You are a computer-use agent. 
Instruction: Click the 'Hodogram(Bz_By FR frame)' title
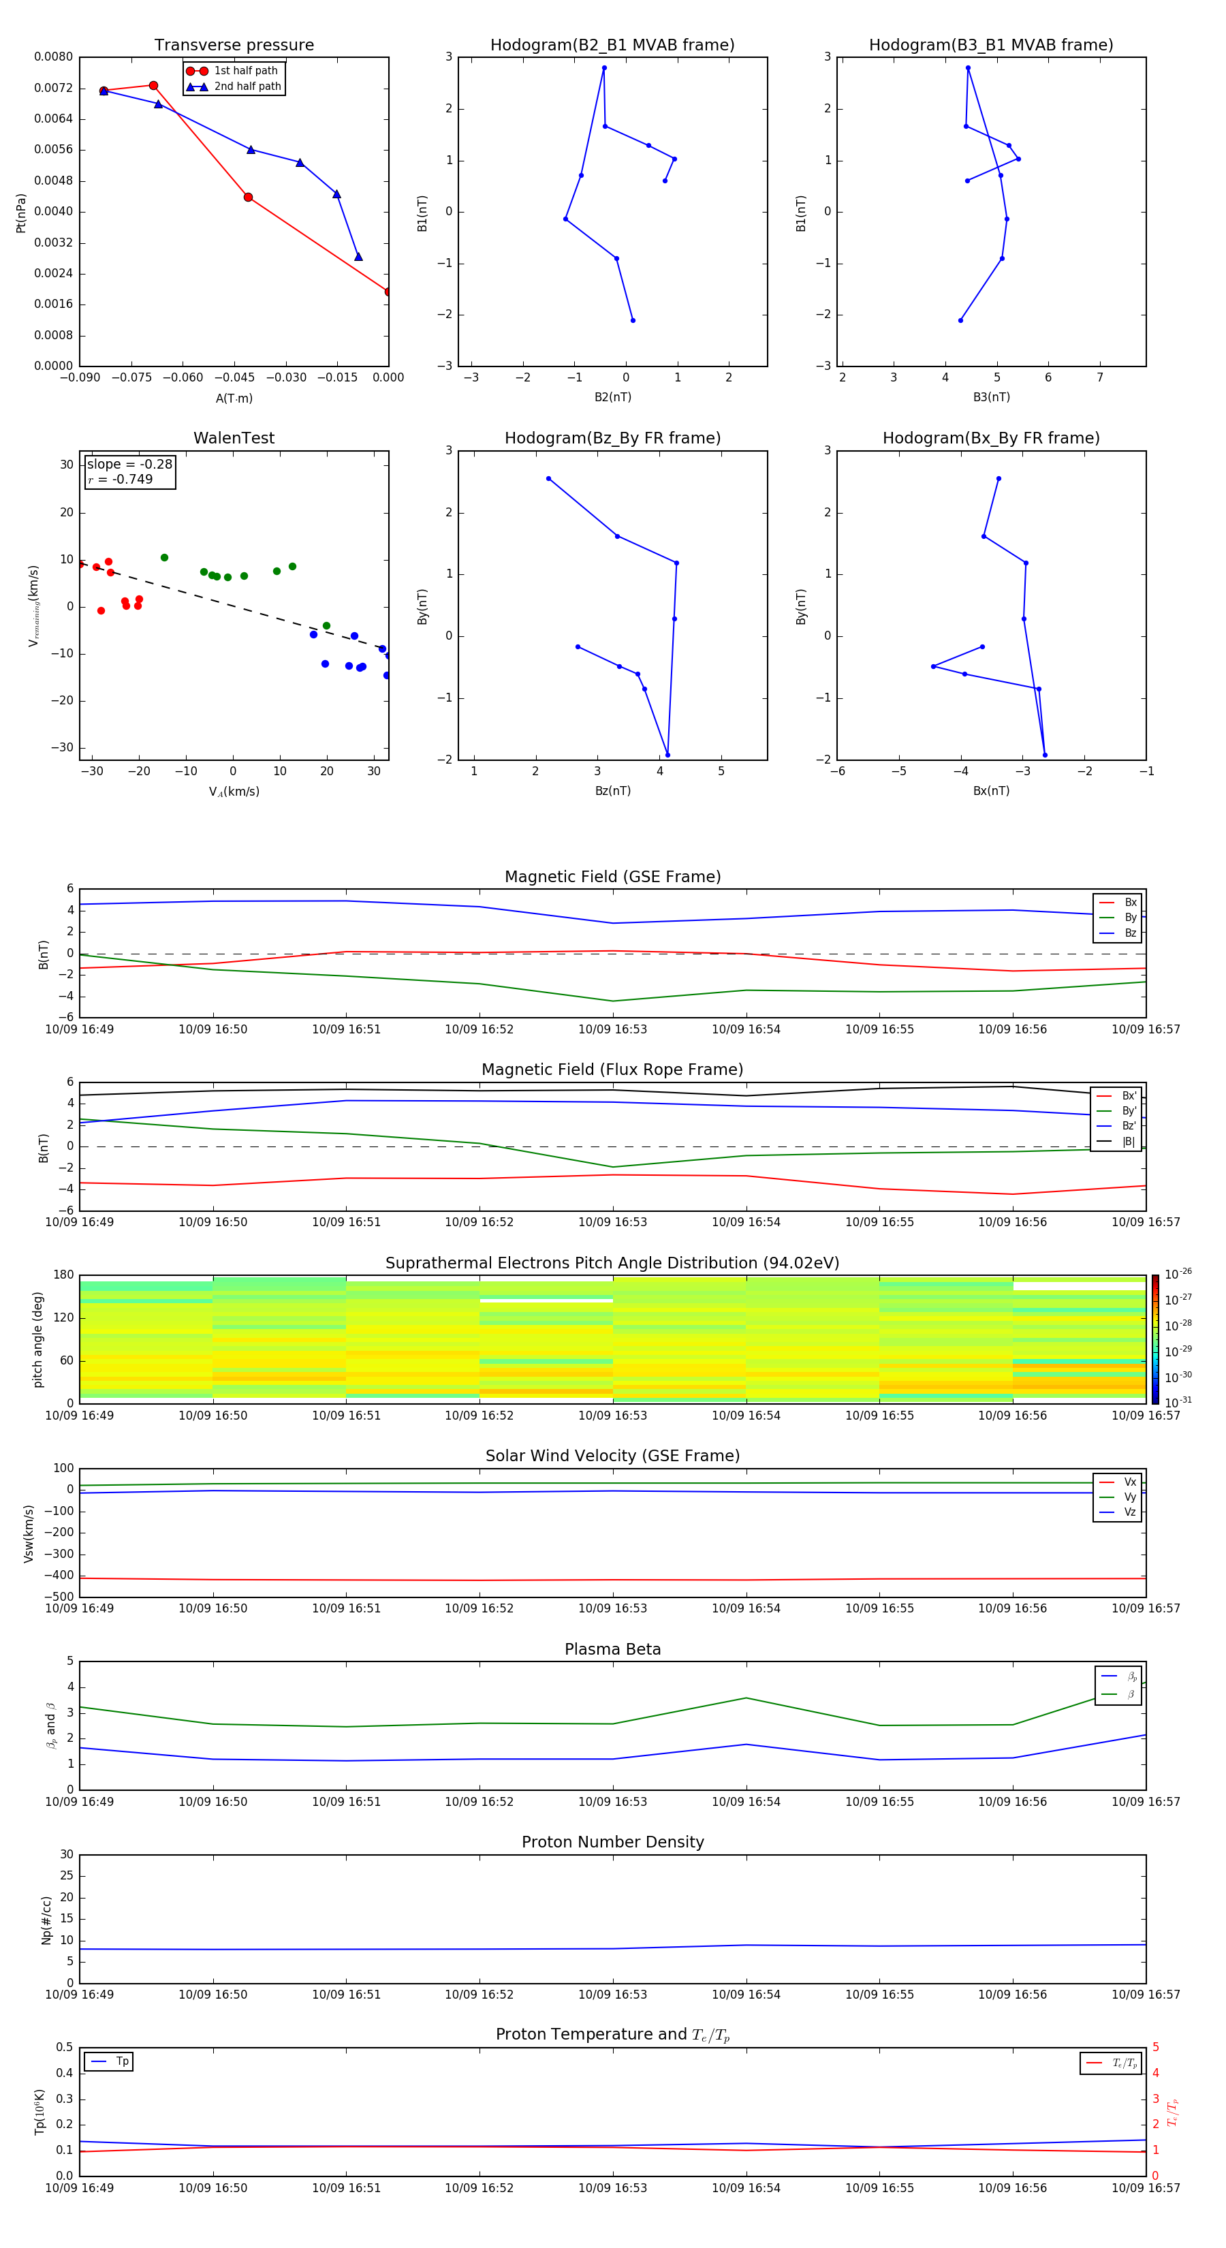pos(612,438)
